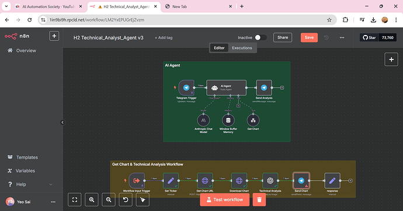Image resolution: width=403 pixels, height=211 pixels.
Task: Toggle the workflow Inactive switch
Action: 260,37
